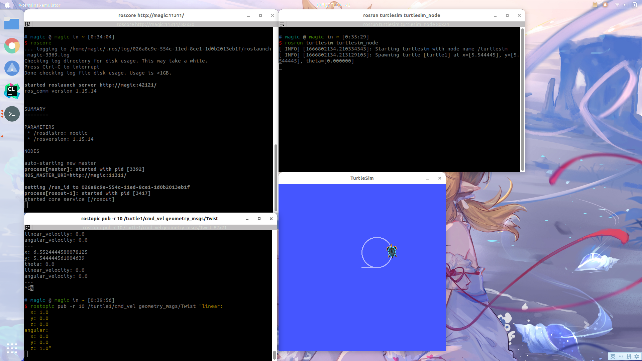The image size is (642, 361).
Task: Open input method settings gear
Action: point(637,356)
